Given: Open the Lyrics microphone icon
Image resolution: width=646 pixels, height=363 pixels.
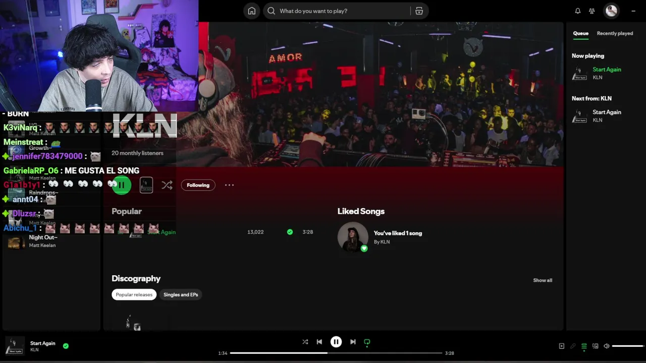Looking at the screenshot, I should click(573, 346).
